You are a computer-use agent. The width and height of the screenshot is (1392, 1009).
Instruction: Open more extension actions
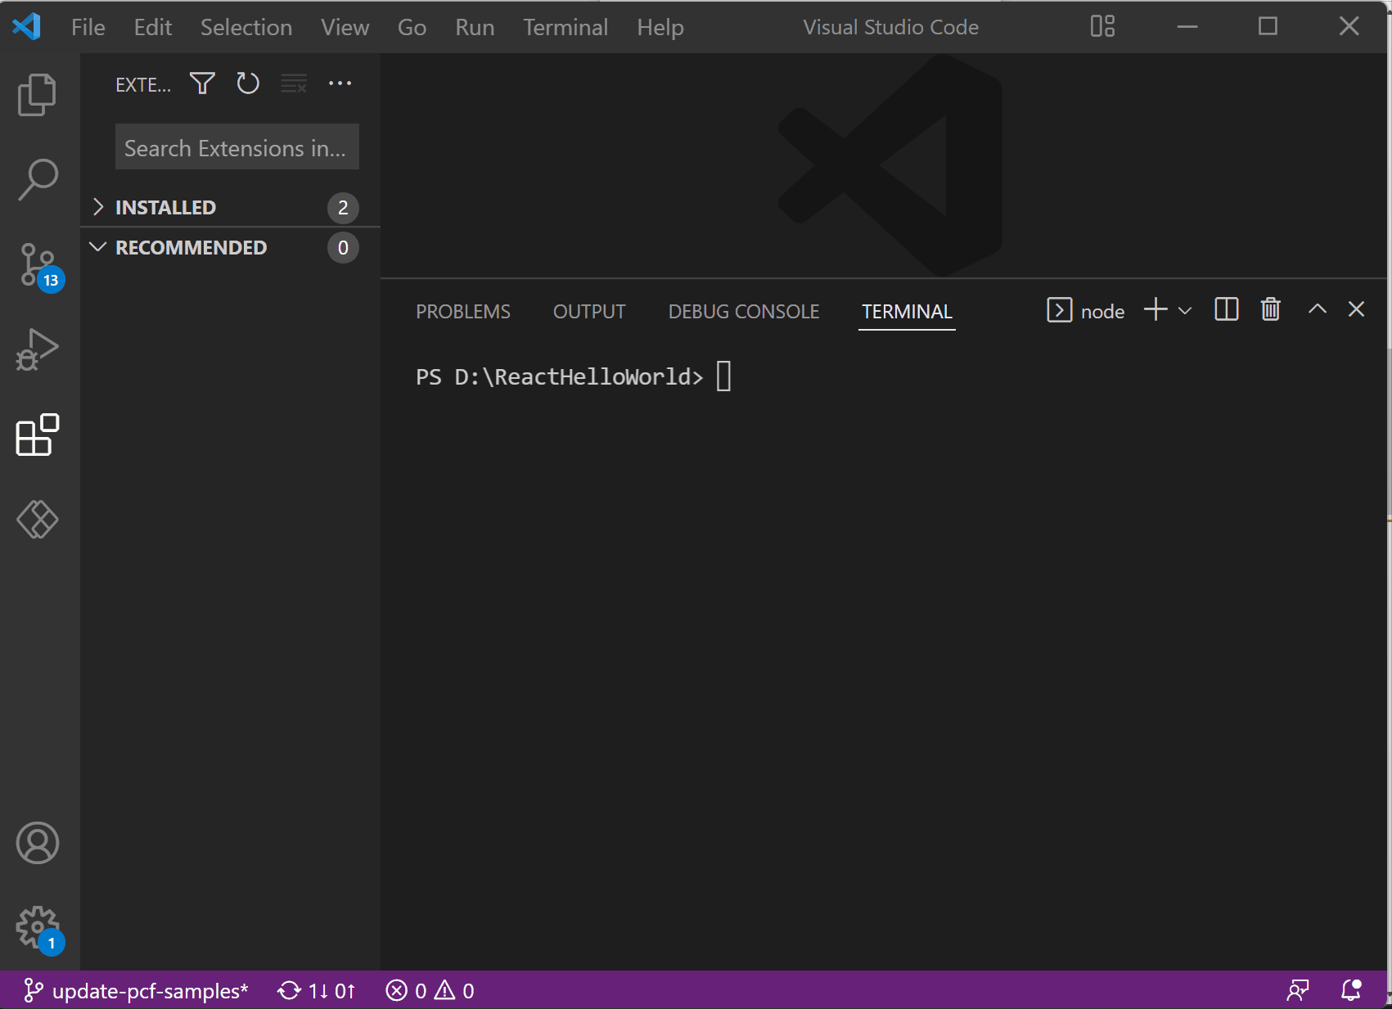(340, 83)
